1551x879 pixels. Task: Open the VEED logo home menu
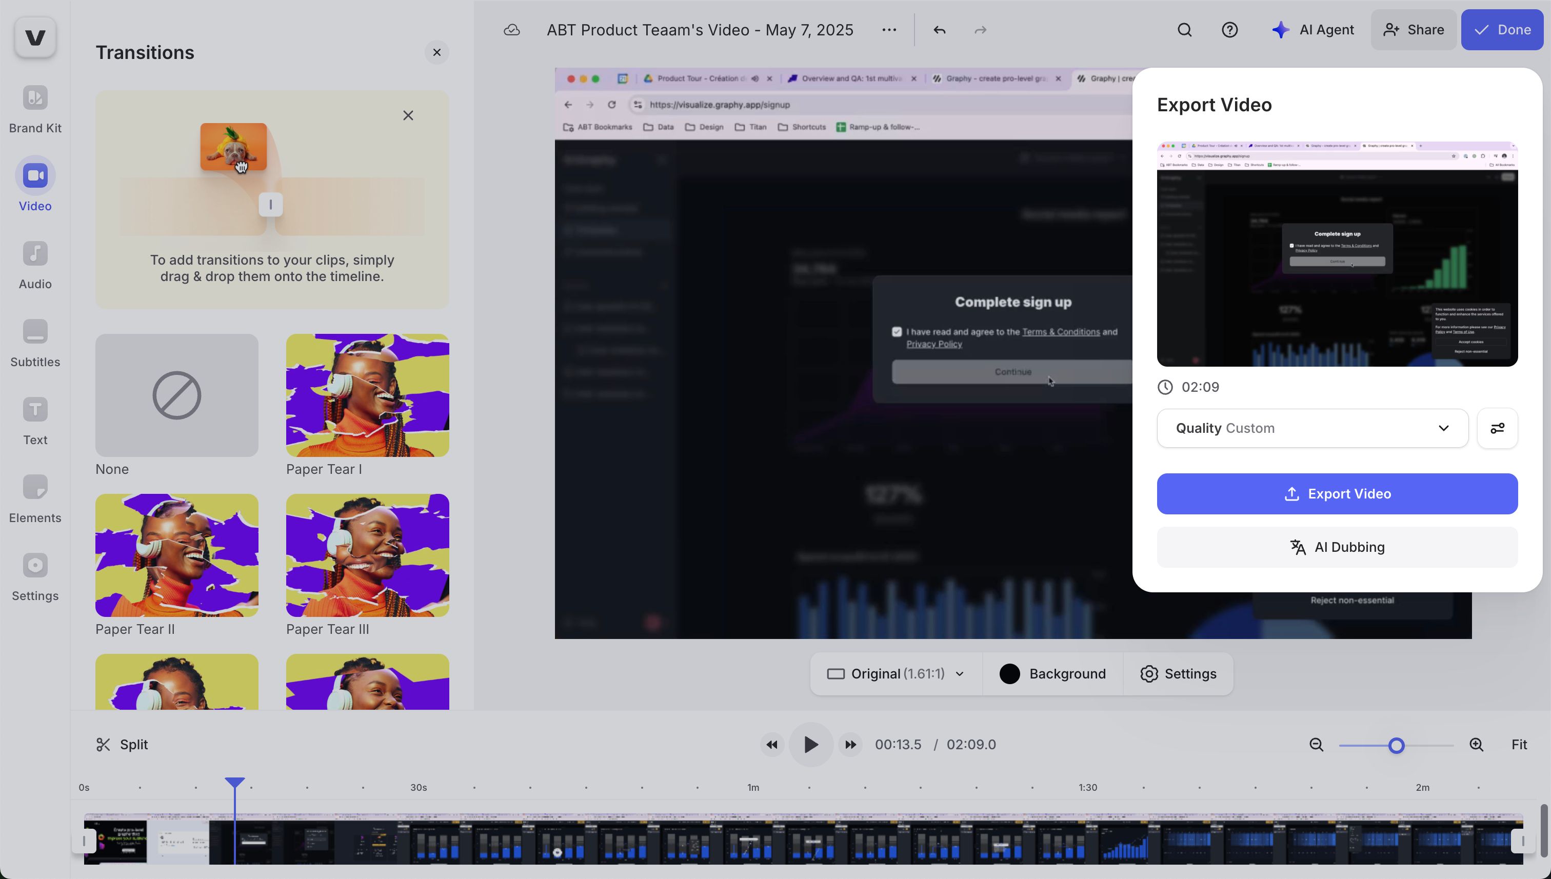point(35,37)
